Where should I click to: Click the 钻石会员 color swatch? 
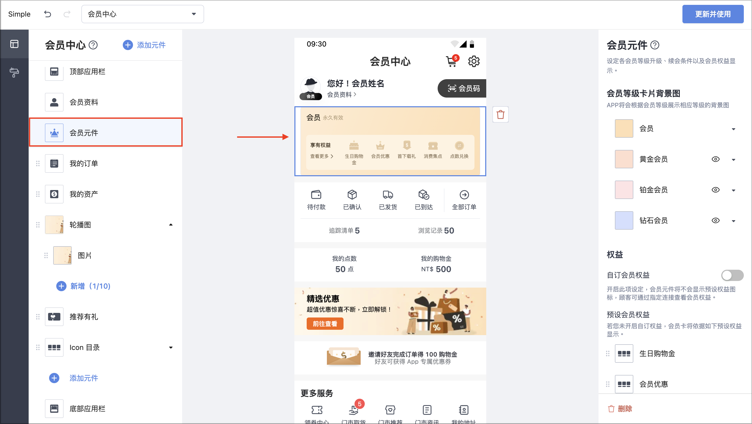coord(624,220)
